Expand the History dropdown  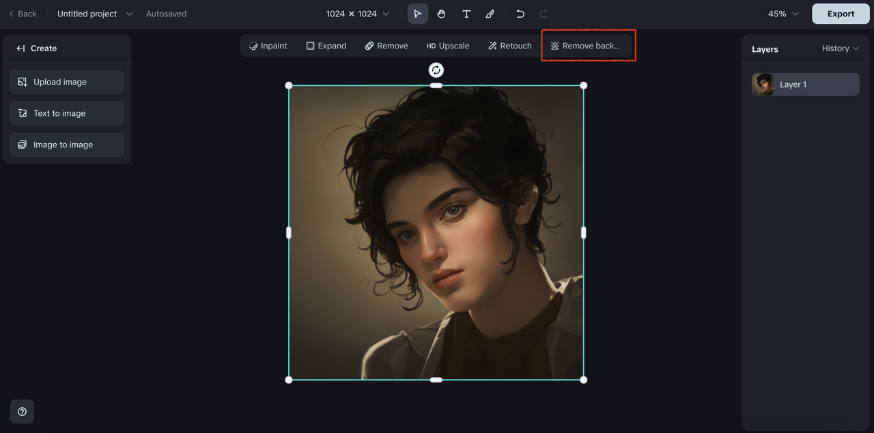tap(840, 48)
